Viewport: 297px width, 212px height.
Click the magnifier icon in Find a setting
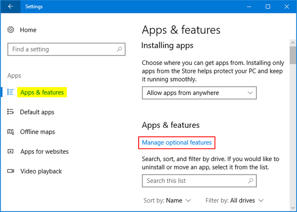[119, 50]
